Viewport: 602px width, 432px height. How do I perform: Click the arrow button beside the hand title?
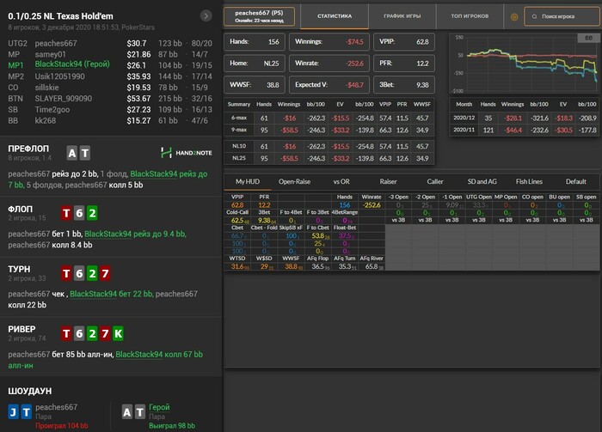coord(206,15)
